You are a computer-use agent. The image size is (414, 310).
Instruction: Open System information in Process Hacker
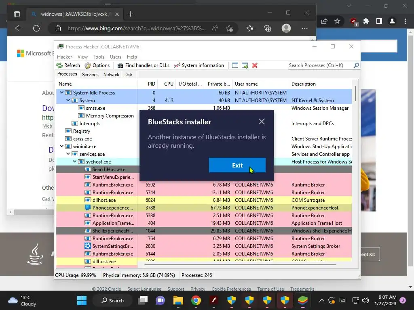coord(199,65)
